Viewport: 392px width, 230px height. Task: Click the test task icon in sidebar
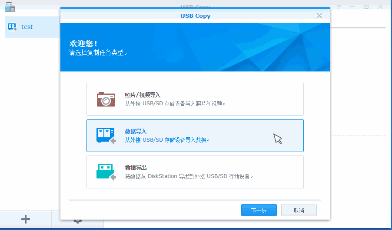[12, 27]
